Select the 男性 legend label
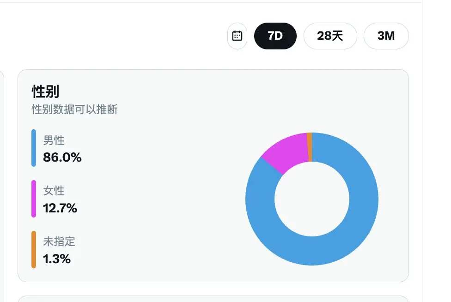Image resolution: width=451 pixels, height=302 pixels. (x=54, y=140)
